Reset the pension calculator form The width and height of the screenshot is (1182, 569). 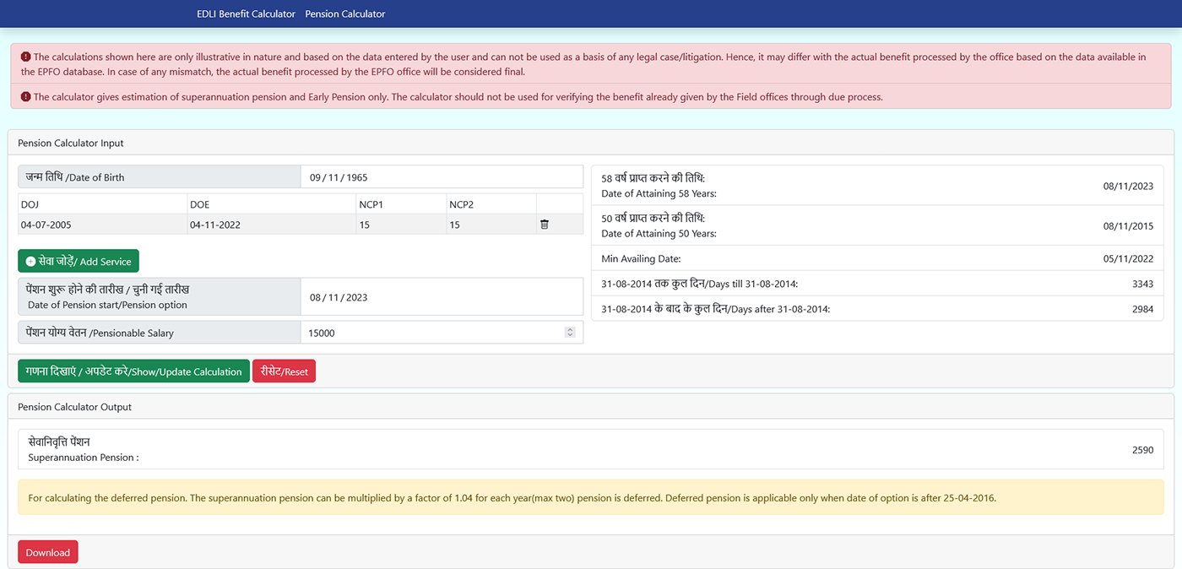tap(284, 371)
